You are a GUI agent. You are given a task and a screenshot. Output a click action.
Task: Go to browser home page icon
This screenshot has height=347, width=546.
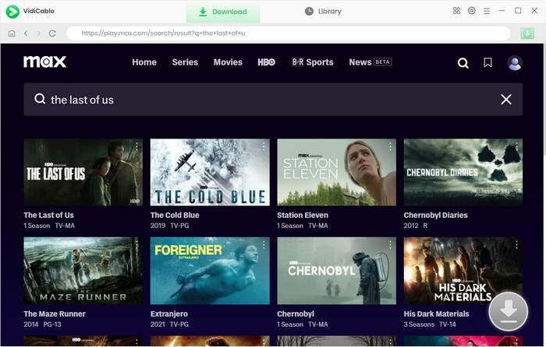tap(12, 33)
